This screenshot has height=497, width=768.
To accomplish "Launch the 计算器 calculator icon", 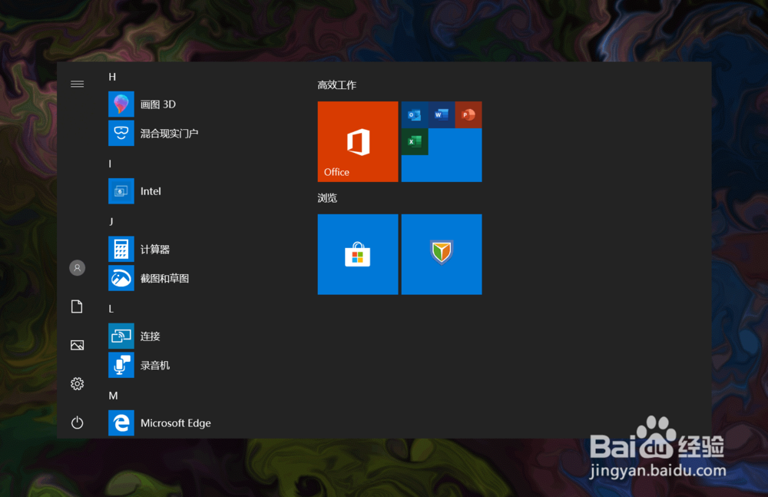I will (121, 249).
